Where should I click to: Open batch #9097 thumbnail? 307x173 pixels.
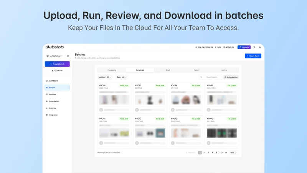150,100
